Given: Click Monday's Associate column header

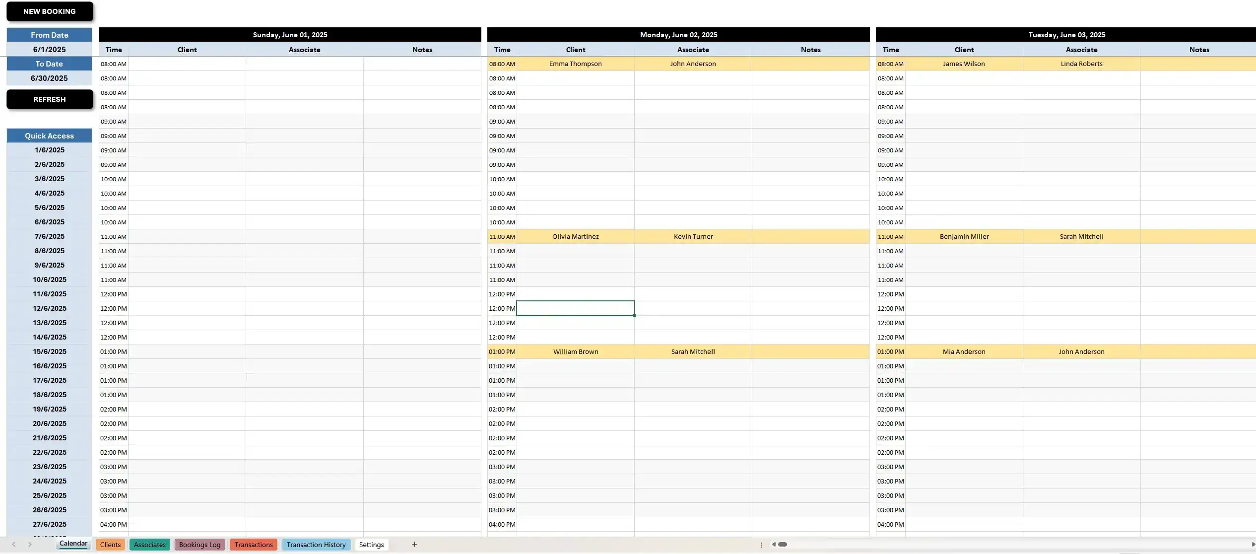Looking at the screenshot, I should point(693,50).
